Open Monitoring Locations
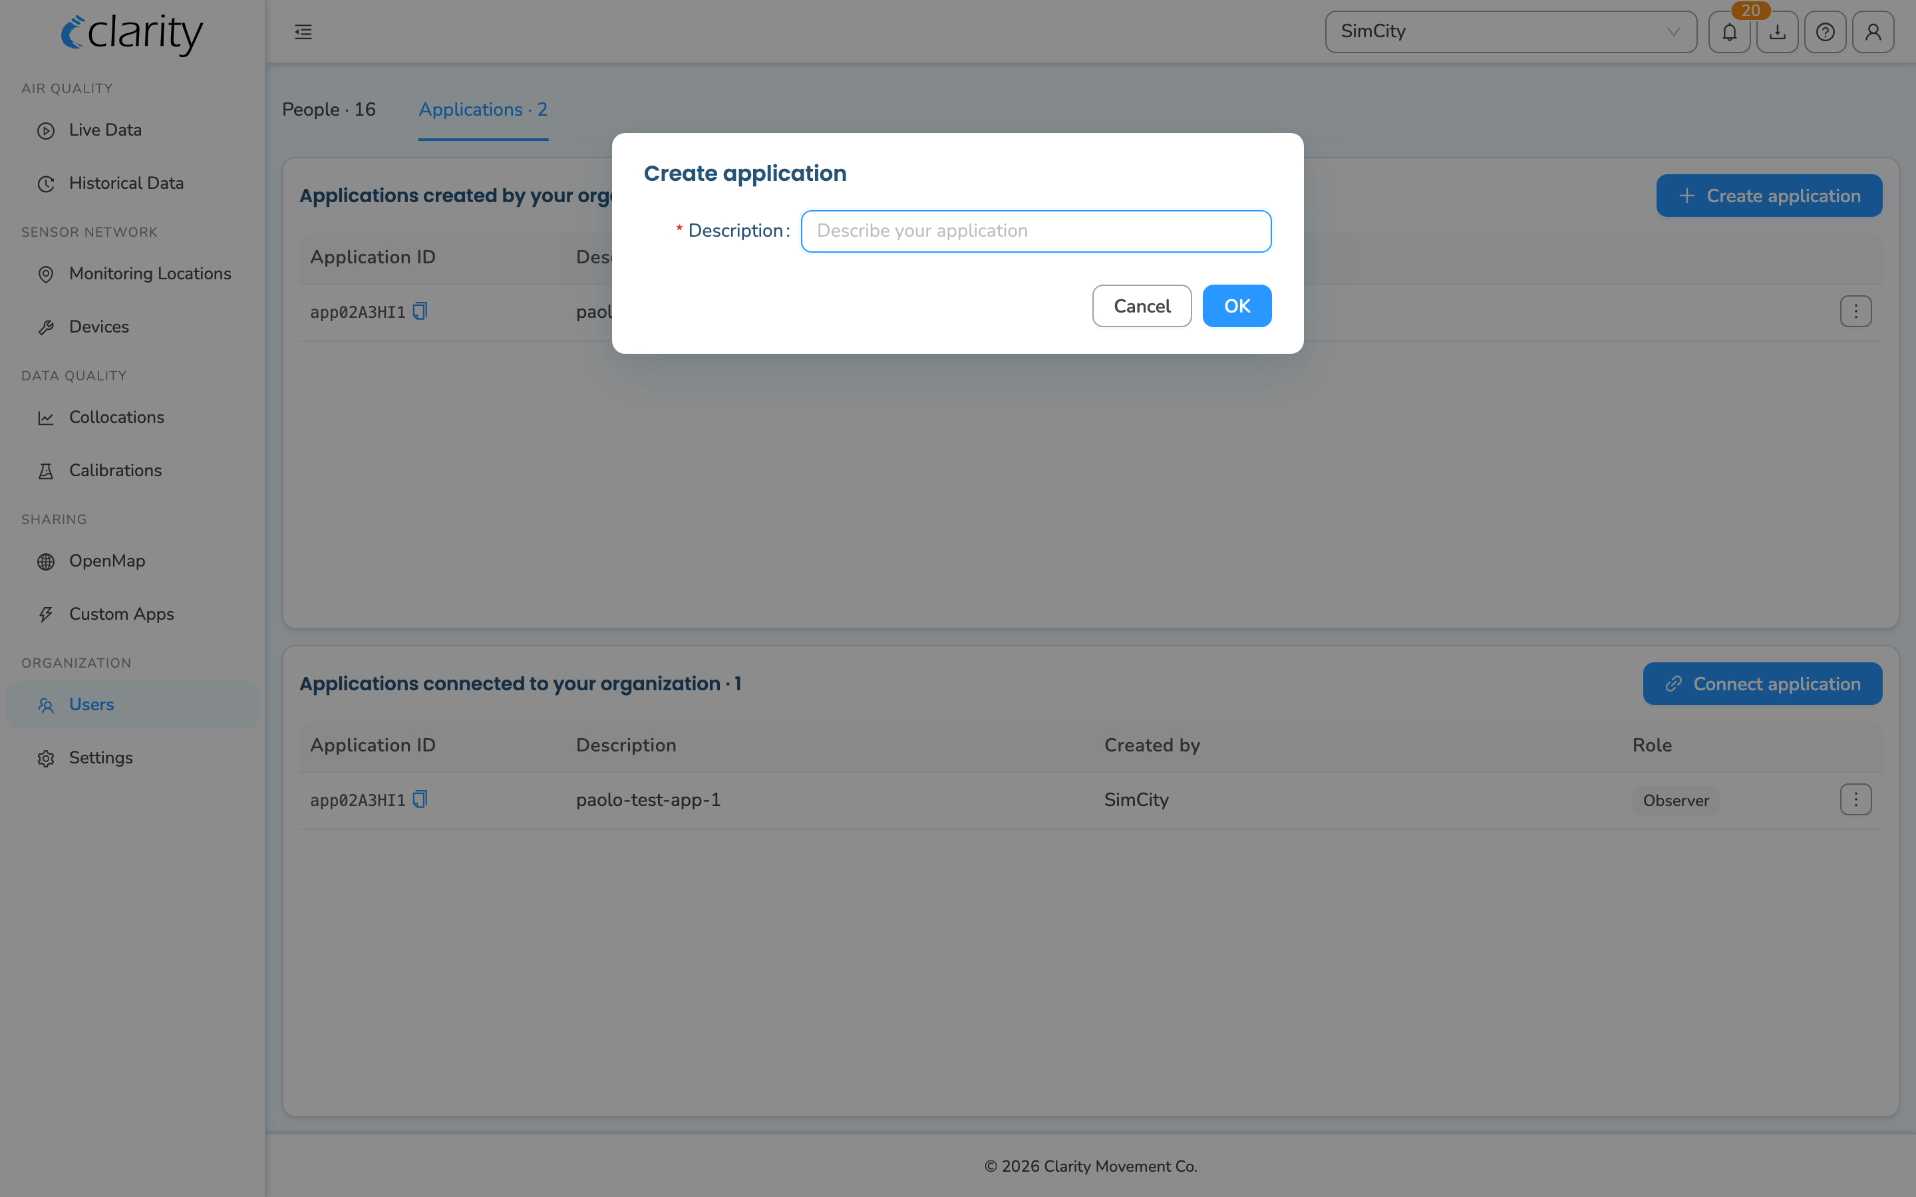 point(132,273)
